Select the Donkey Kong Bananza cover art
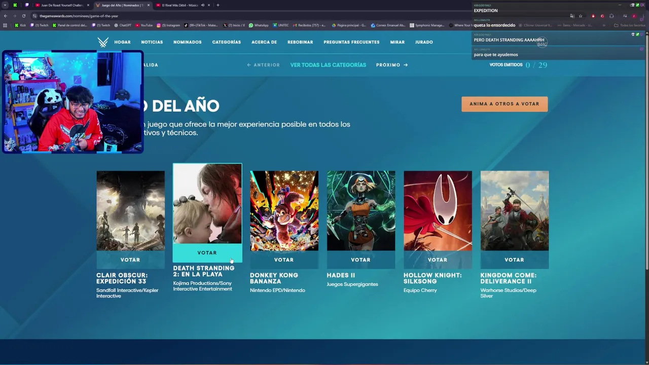Viewport: 649px width, 365px height. tap(284, 211)
